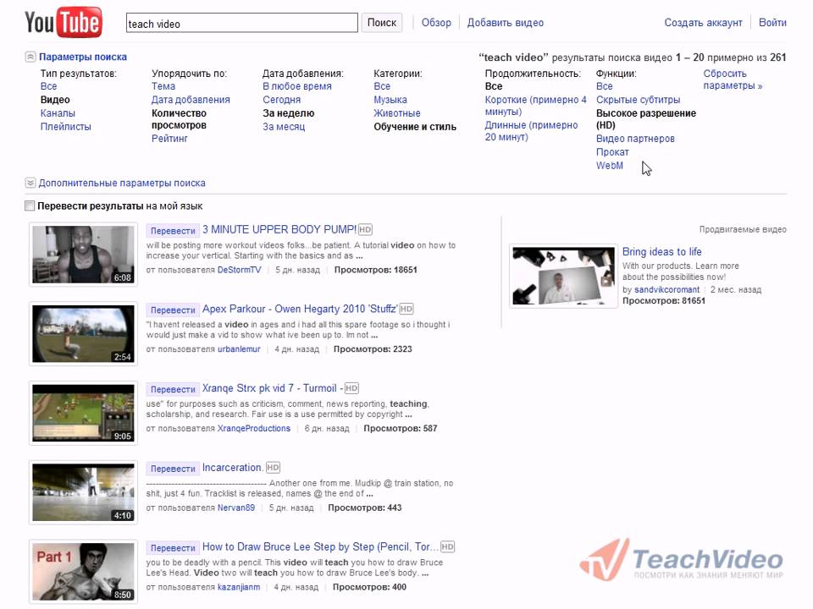Click Перевести button for Incarceration

point(173,468)
